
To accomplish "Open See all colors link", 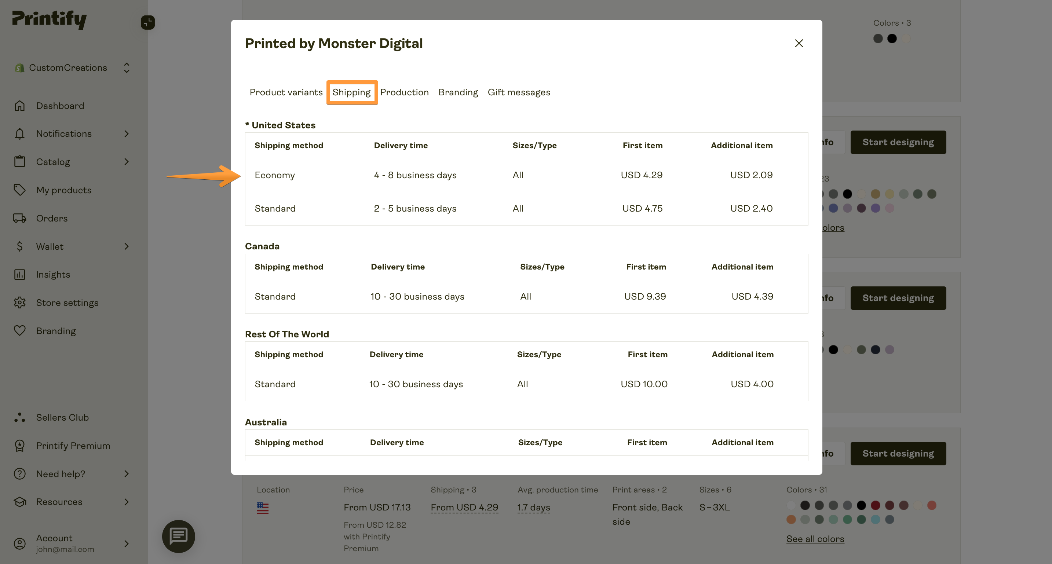I will tap(815, 538).
